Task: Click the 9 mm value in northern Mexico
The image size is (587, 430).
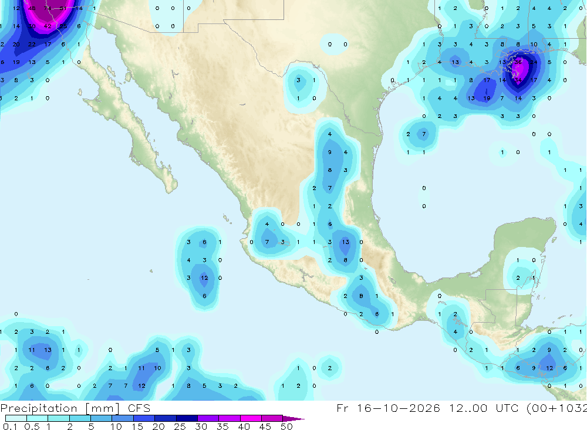Action: coord(330,152)
